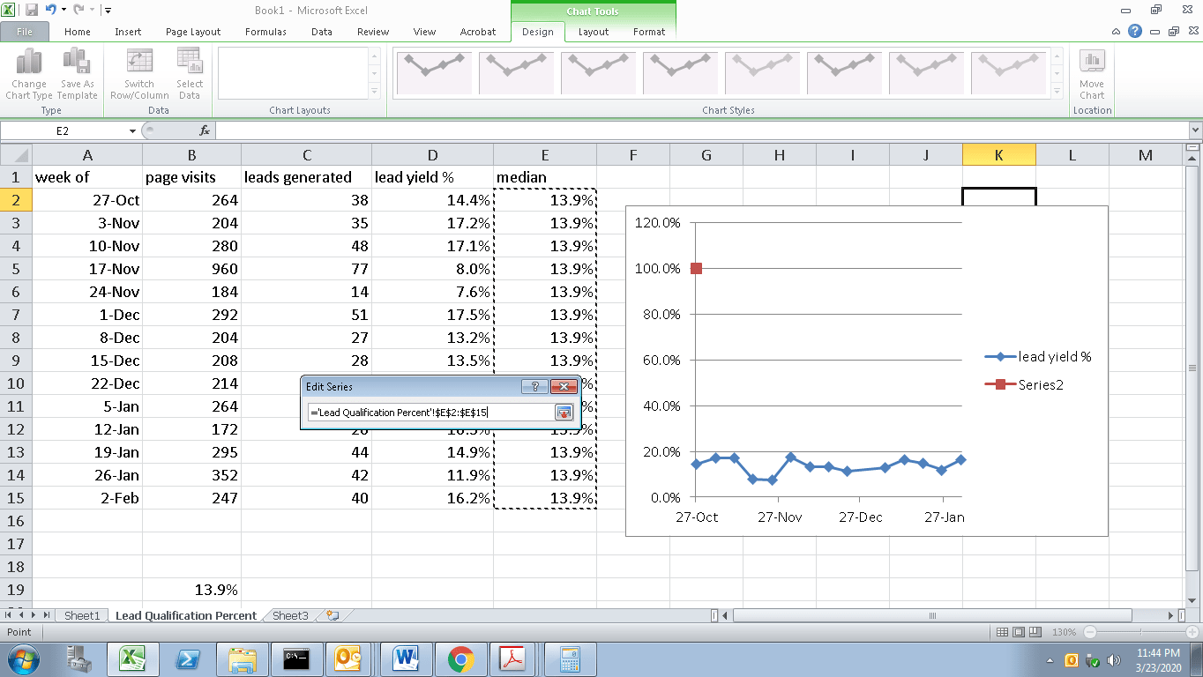
Task: Click the last visible chart style thumbnail
Action: pos(1010,72)
